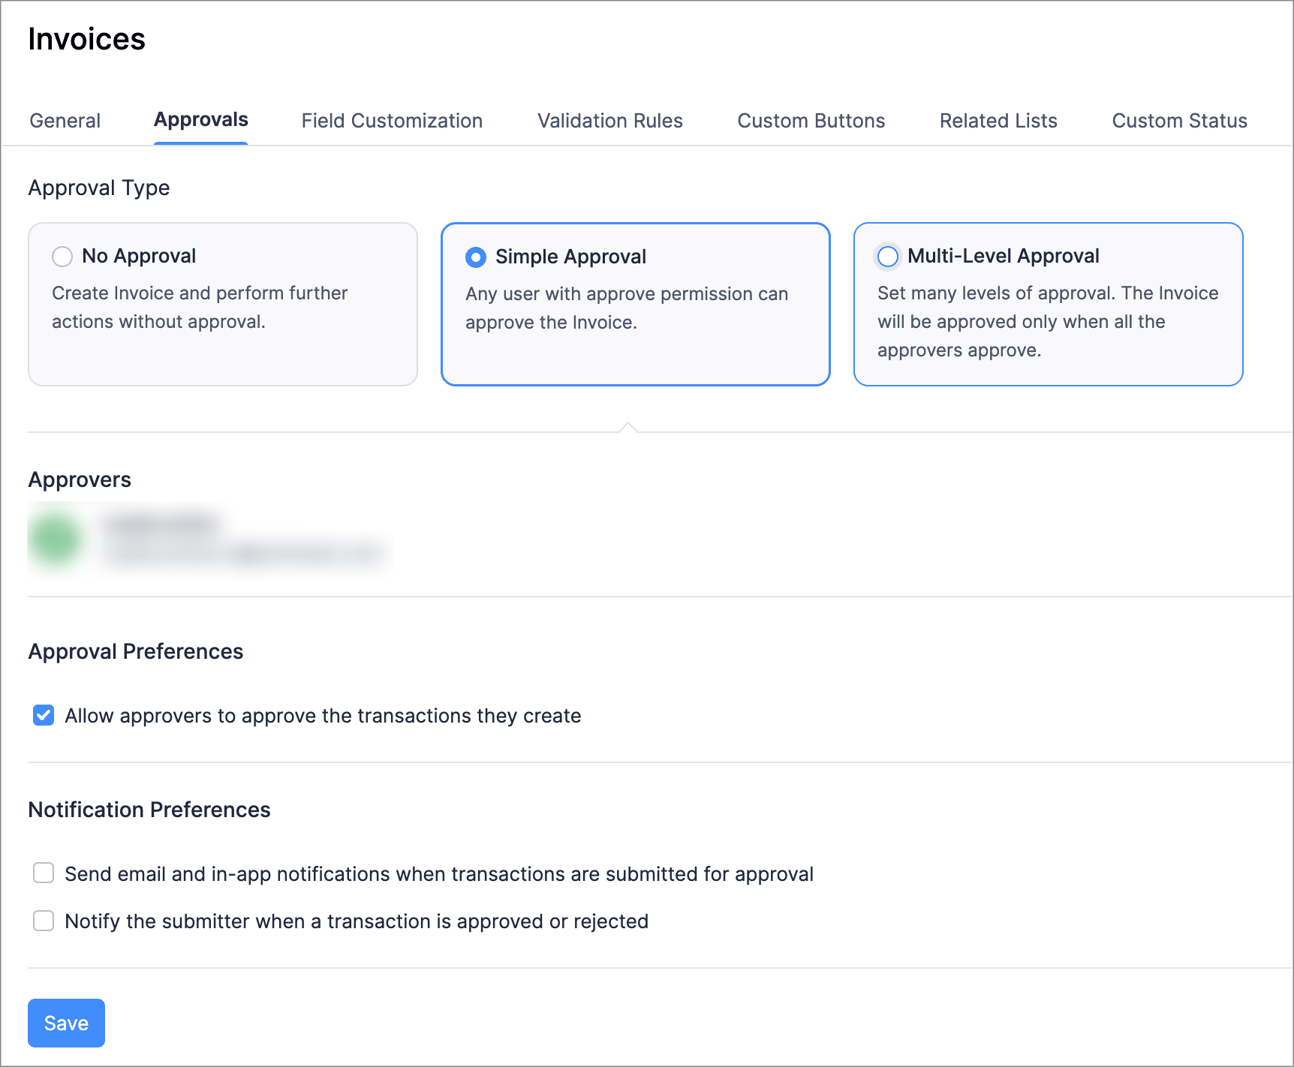Image resolution: width=1294 pixels, height=1067 pixels.
Task: Click the Approvers section heading
Action: tap(80, 479)
